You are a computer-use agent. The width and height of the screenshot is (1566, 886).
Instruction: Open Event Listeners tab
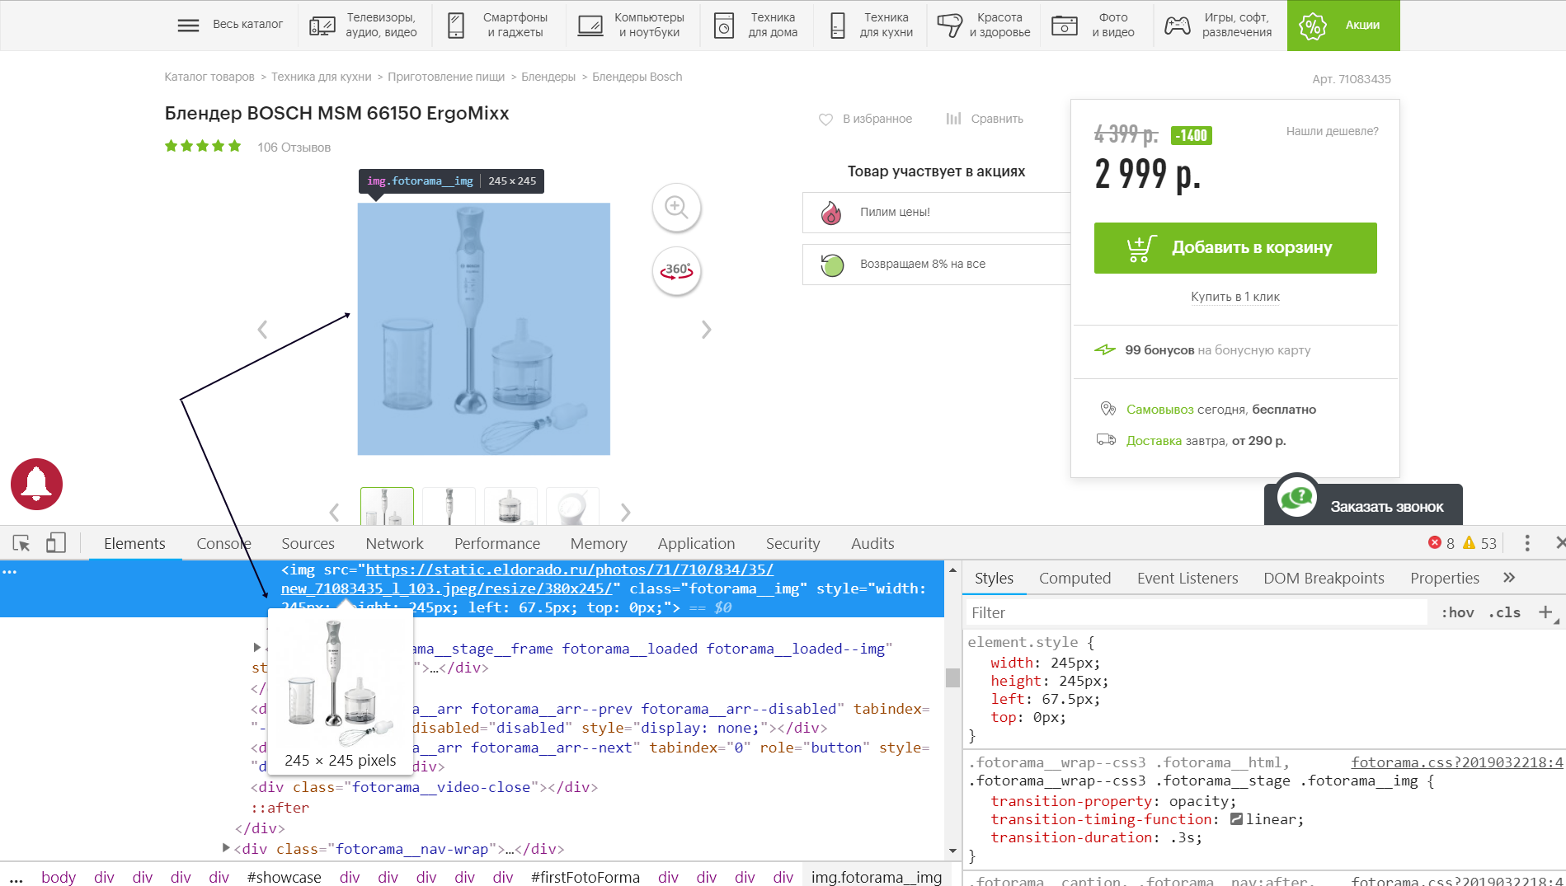1187,578
